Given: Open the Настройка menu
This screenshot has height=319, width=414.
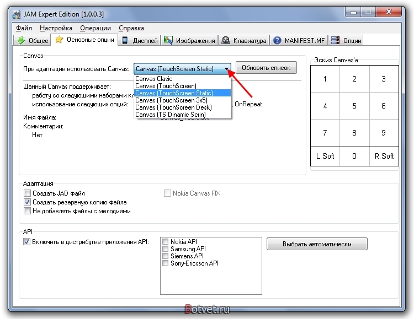Looking at the screenshot, I should (x=56, y=28).
